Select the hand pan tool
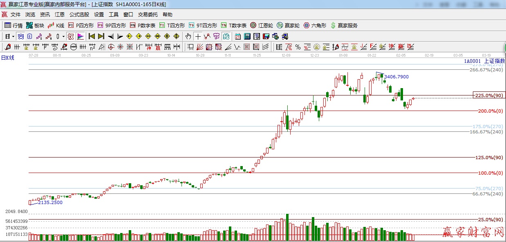This screenshot has height=242, width=506. (x=188, y=36)
